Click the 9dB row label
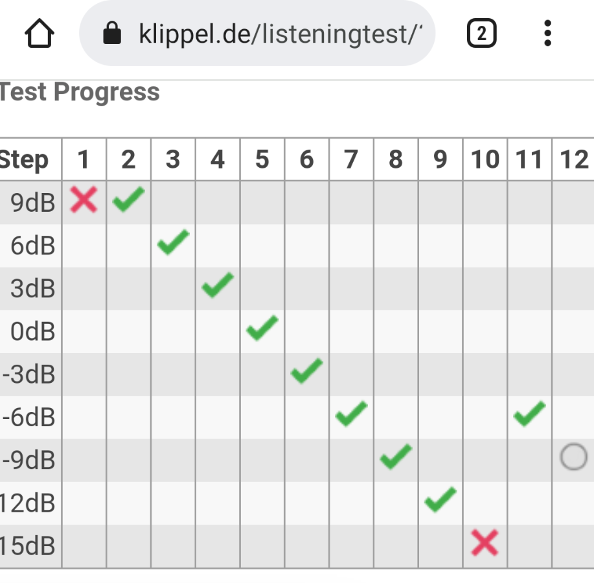The height and width of the screenshot is (583, 594). pos(33,203)
